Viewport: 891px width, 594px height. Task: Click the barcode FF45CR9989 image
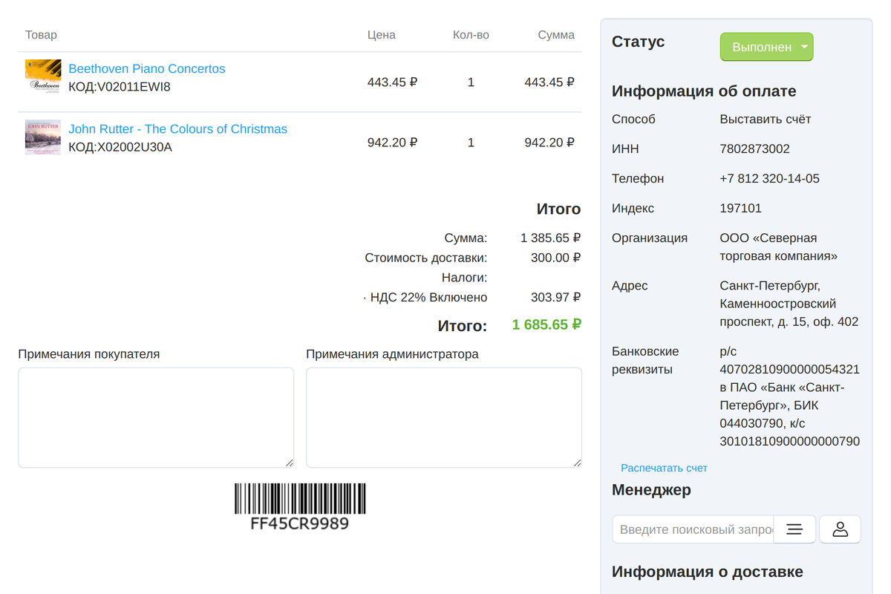(x=300, y=507)
